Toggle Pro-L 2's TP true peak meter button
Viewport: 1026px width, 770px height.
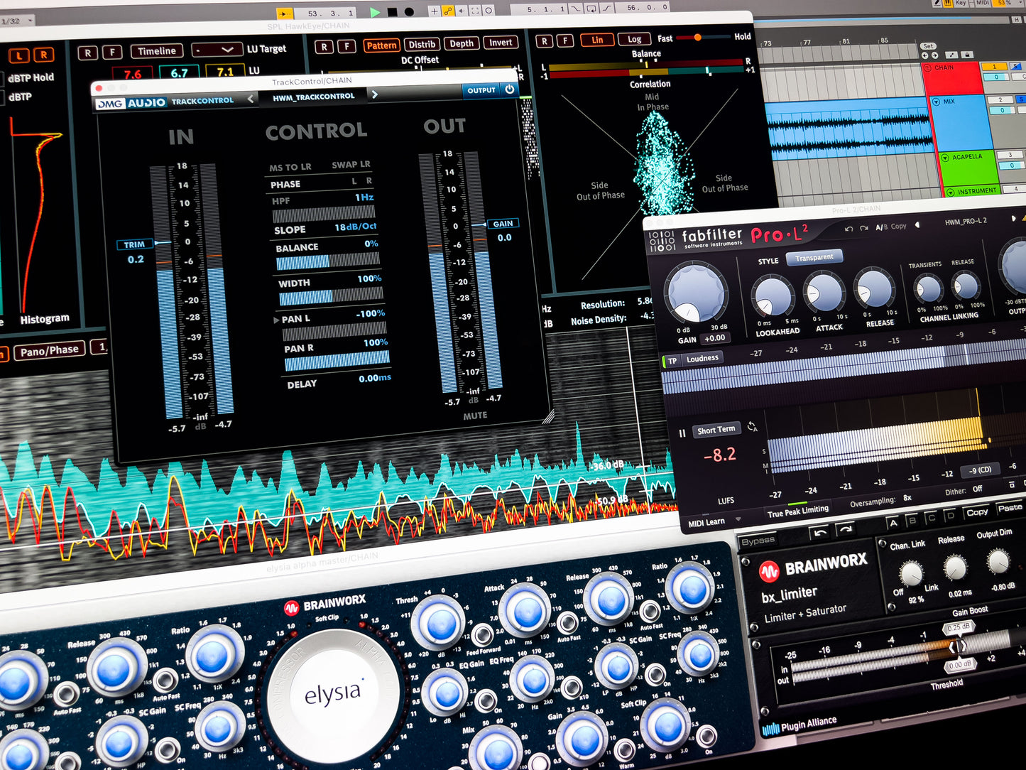click(672, 361)
